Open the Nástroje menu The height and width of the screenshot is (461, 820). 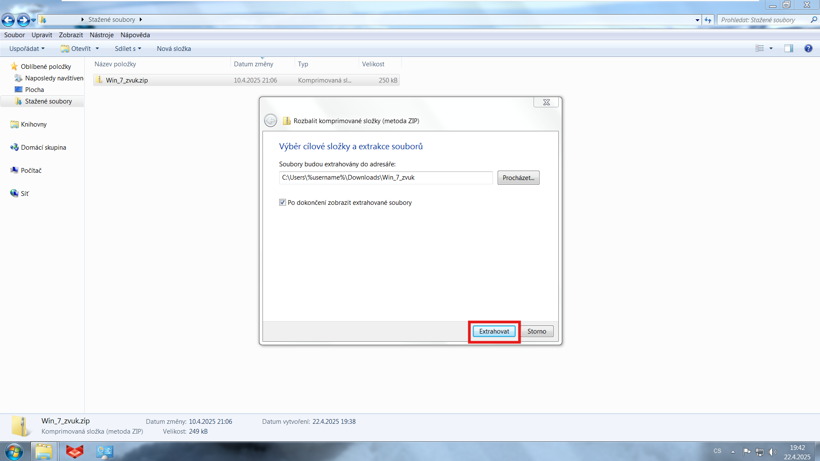(x=101, y=35)
